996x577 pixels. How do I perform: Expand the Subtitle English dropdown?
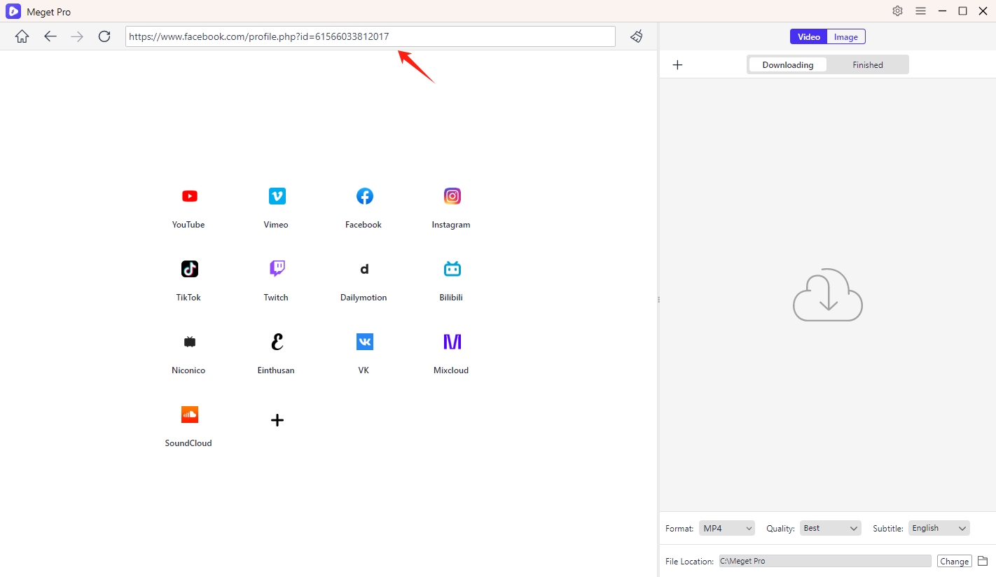point(939,528)
